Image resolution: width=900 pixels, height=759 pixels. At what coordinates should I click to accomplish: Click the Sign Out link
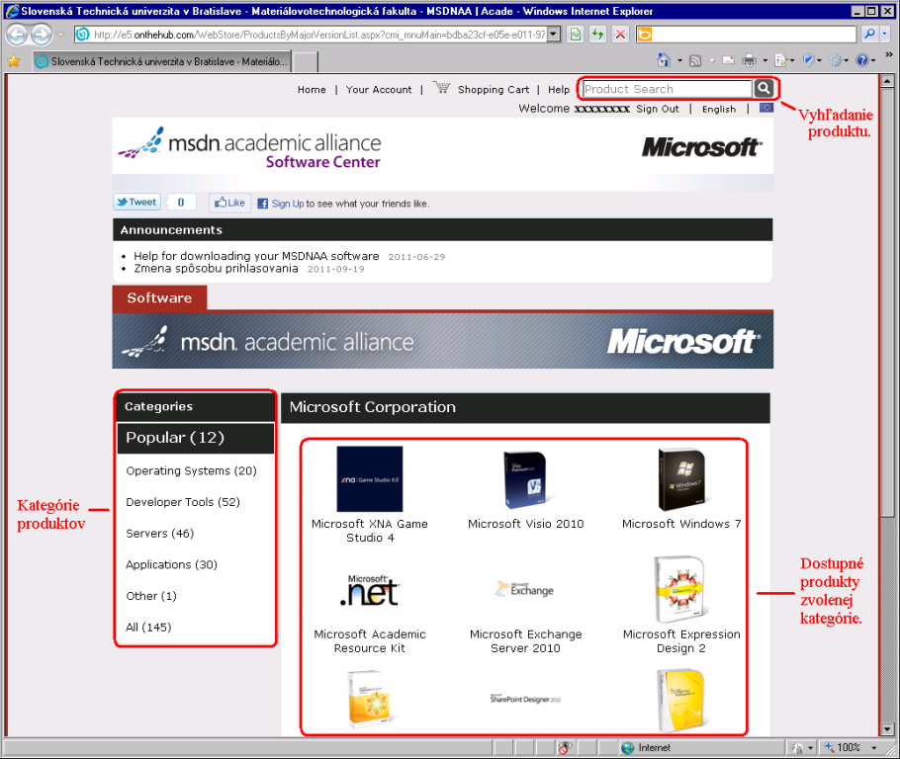click(658, 109)
